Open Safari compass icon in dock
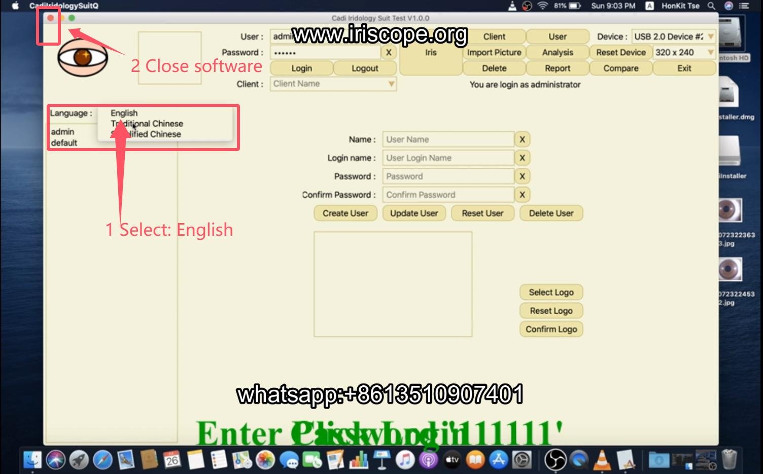The height and width of the screenshot is (474, 763). pyautogui.click(x=102, y=460)
